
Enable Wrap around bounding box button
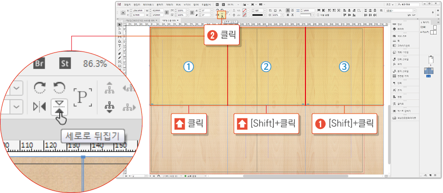point(292,10)
